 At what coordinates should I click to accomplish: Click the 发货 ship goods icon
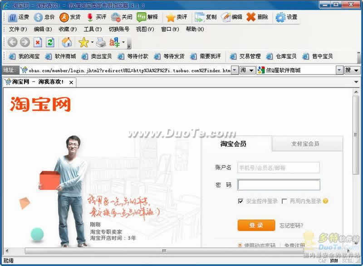(x=70, y=17)
